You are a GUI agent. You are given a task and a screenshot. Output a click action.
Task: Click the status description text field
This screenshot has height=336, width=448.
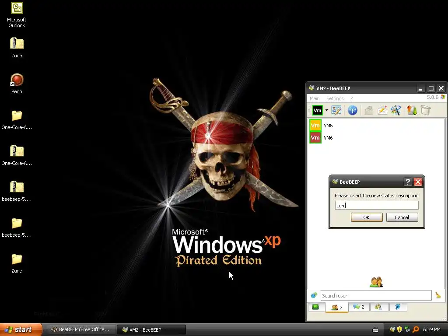(377, 206)
